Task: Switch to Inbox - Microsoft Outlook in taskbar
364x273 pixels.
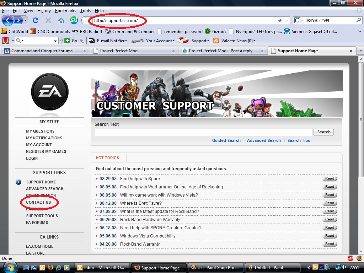Action: (102, 268)
